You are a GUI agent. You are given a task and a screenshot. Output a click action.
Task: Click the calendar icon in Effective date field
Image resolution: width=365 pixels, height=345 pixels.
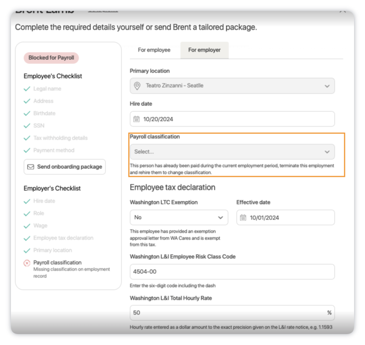[x=243, y=218]
